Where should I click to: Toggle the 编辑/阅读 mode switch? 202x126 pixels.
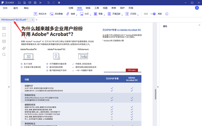tap(153, 14)
